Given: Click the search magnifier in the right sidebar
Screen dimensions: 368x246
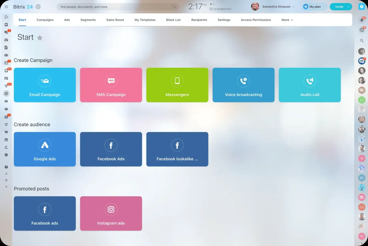Looking at the screenshot, I should point(362,41).
